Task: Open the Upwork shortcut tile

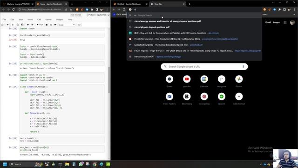Action: point(222,98)
